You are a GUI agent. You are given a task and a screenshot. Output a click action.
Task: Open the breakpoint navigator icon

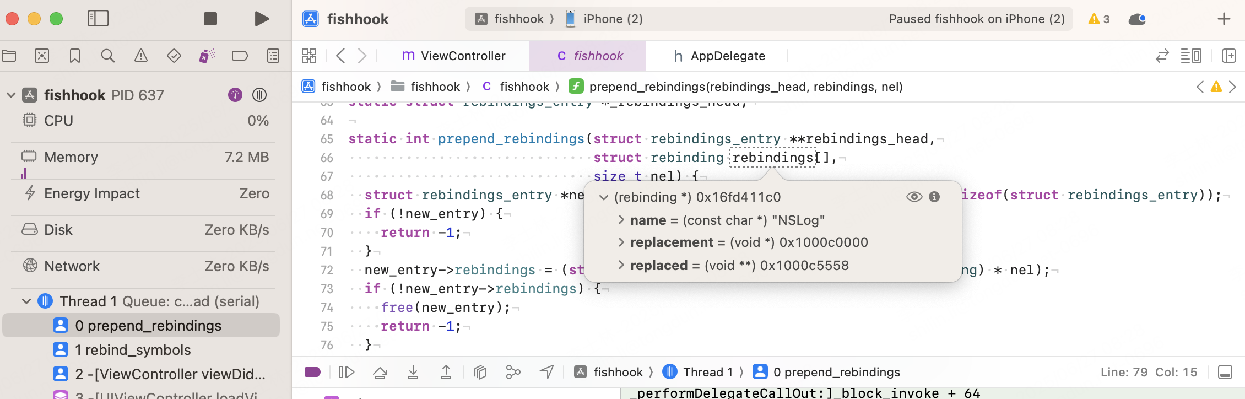(x=240, y=56)
